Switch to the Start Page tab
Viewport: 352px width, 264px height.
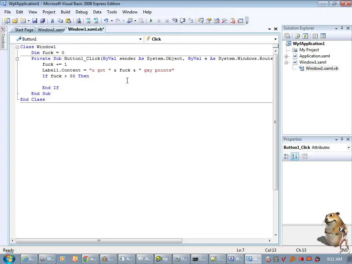[24, 30]
